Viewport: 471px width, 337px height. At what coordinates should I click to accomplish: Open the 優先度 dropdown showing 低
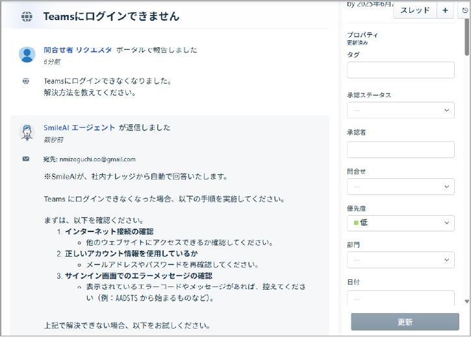tap(401, 223)
